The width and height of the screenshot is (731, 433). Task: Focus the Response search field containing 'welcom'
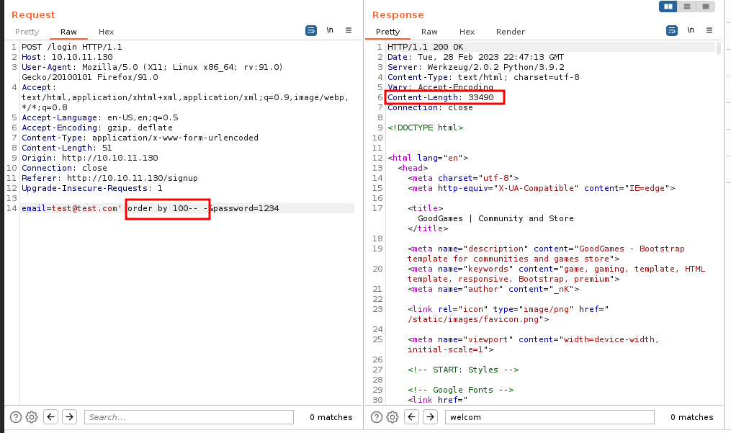click(550, 417)
